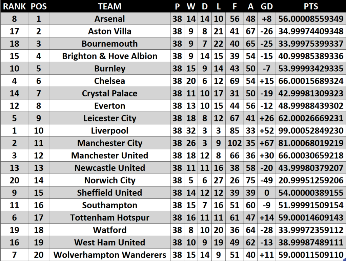
Task: Select the Manchester City team cell
Action: [x=109, y=143]
